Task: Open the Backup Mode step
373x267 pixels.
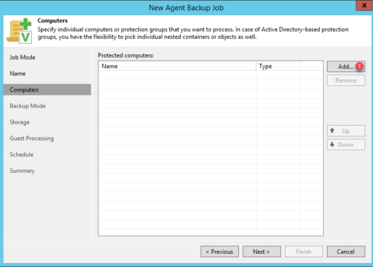Action: [27, 106]
